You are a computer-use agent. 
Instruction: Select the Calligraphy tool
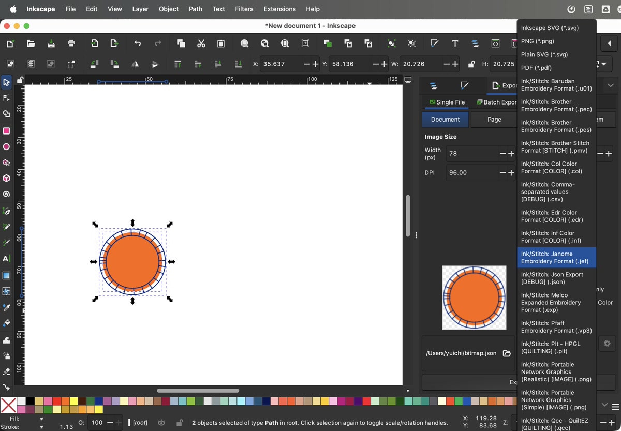[x=6, y=243]
